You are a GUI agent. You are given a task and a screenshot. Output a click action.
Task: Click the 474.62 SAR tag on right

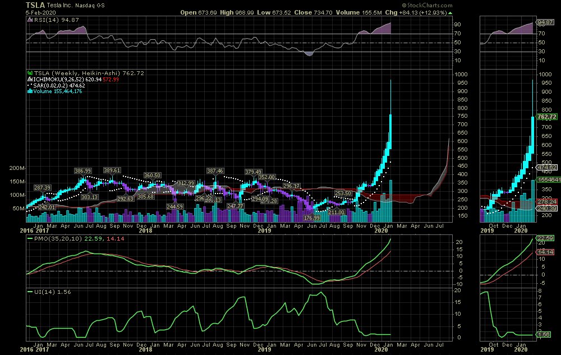point(546,167)
